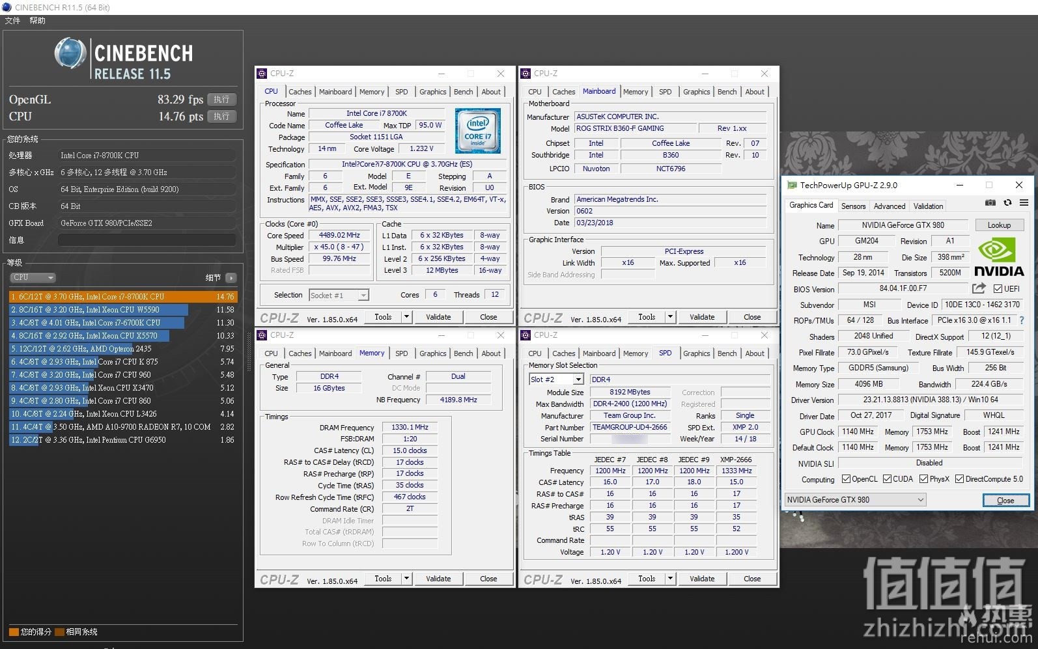The image size is (1038, 649).
Task: Select ranking row AMD A10-9700 RADEON R7
Action: [x=123, y=427]
